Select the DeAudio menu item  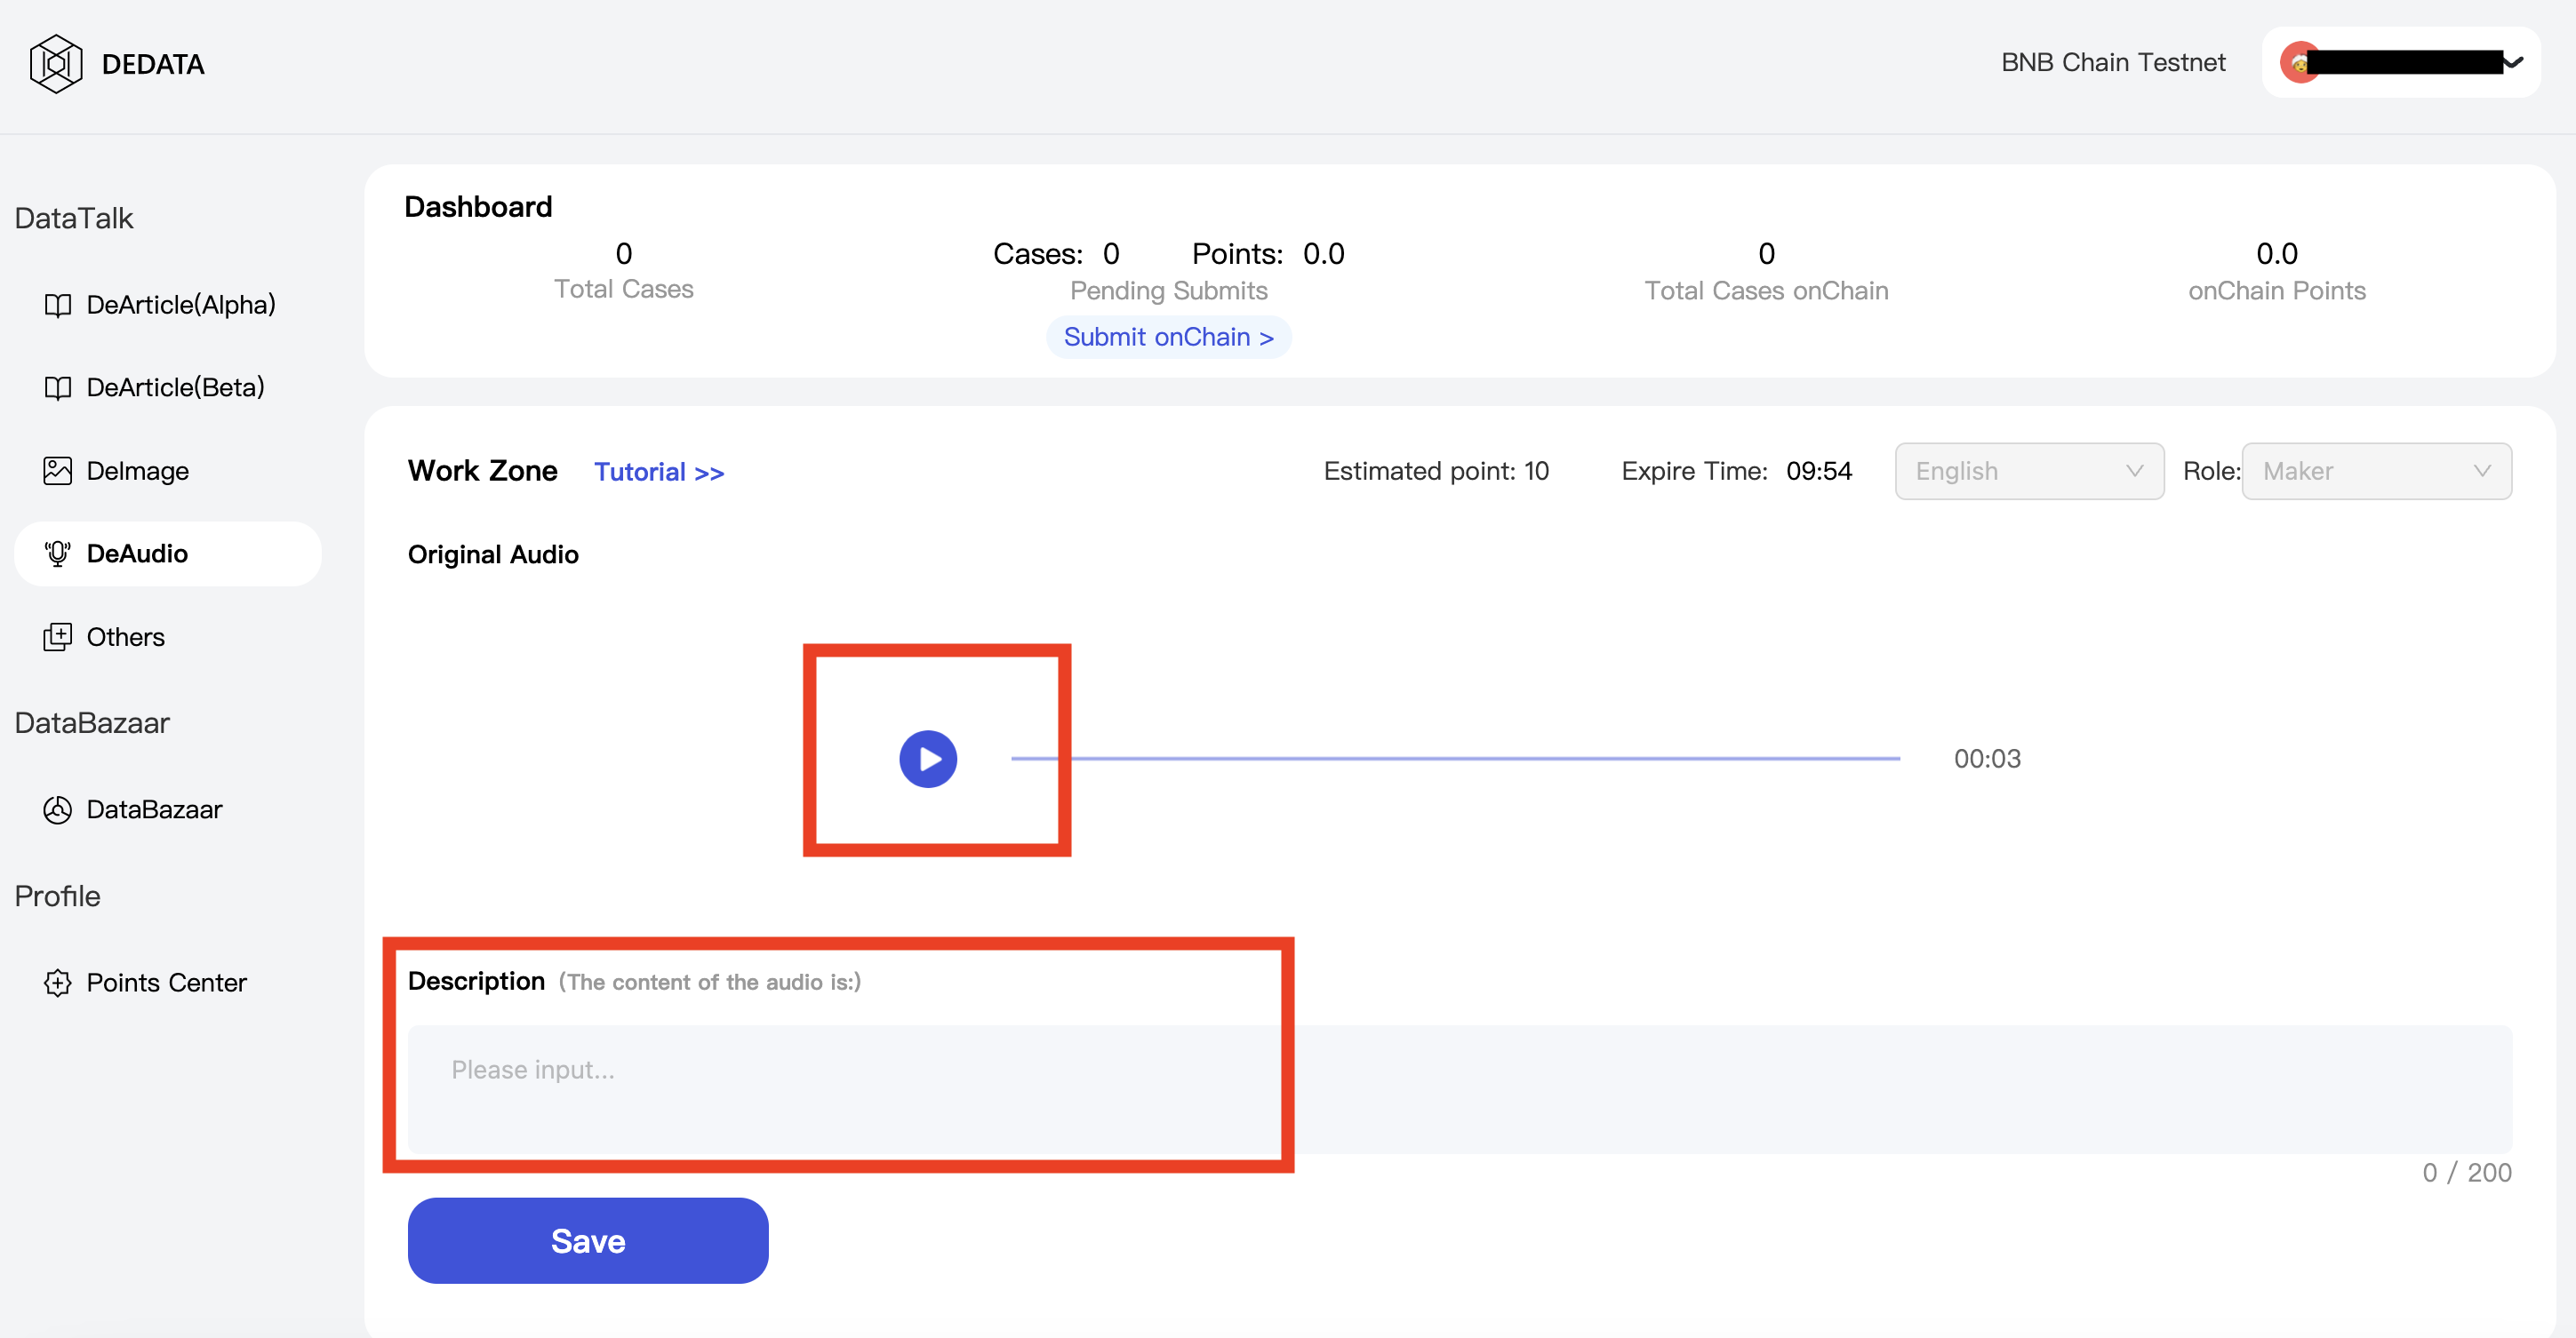[168, 554]
